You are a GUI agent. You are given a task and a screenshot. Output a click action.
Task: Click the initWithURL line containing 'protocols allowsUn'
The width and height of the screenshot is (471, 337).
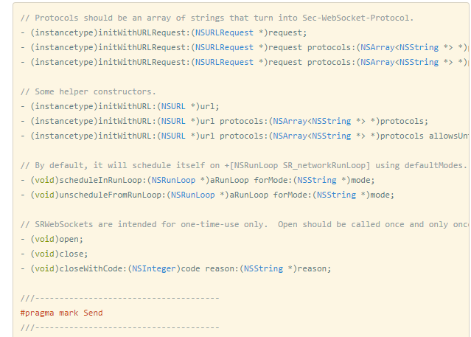click(x=244, y=136)
